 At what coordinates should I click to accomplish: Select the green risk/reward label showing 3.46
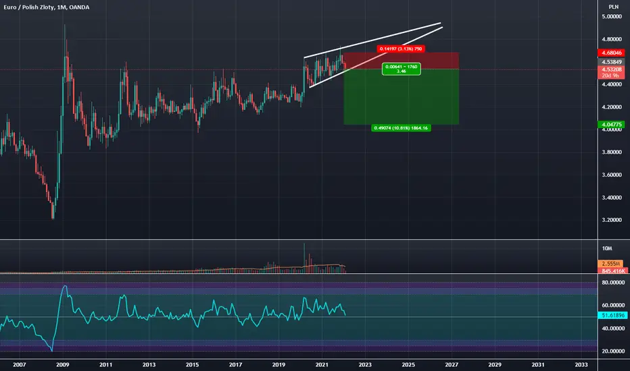[401, 69]
